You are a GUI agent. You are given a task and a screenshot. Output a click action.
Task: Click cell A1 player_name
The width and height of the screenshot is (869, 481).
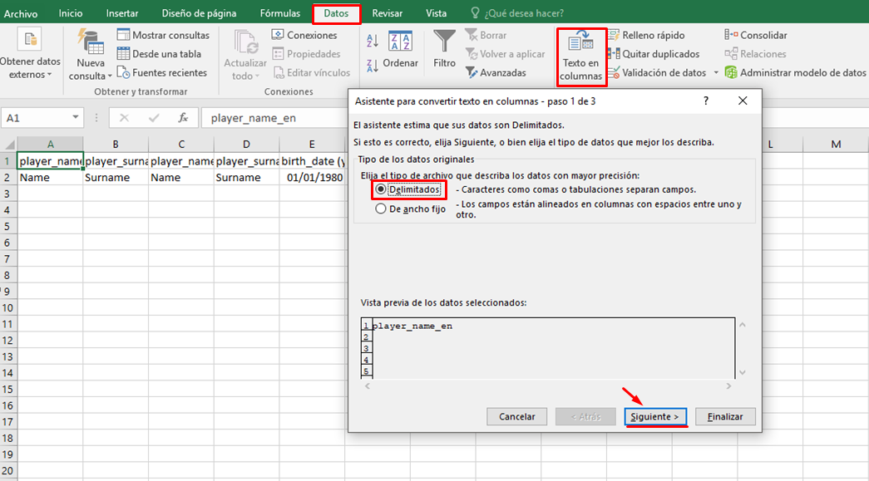pos(51,161)
